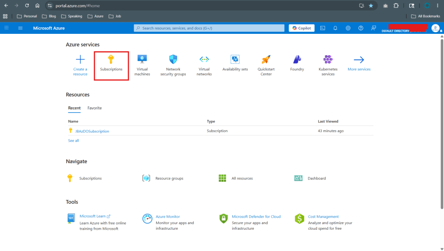The height and width of the screenshot is (251, 444).
Task: Click the account avatar in Azure header
Action: pyautogui.click(x=435, y=28)
